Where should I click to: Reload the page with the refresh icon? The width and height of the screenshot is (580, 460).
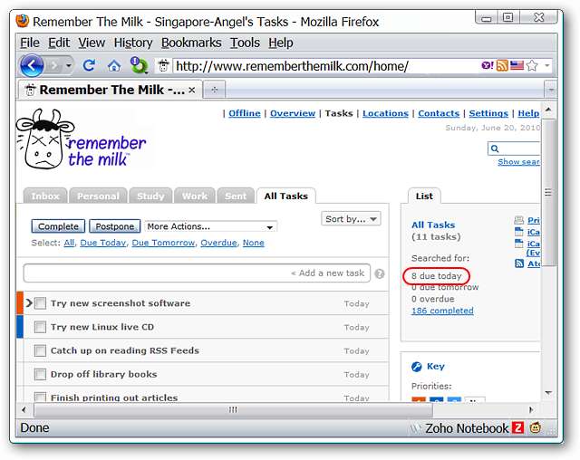(89, 65)
